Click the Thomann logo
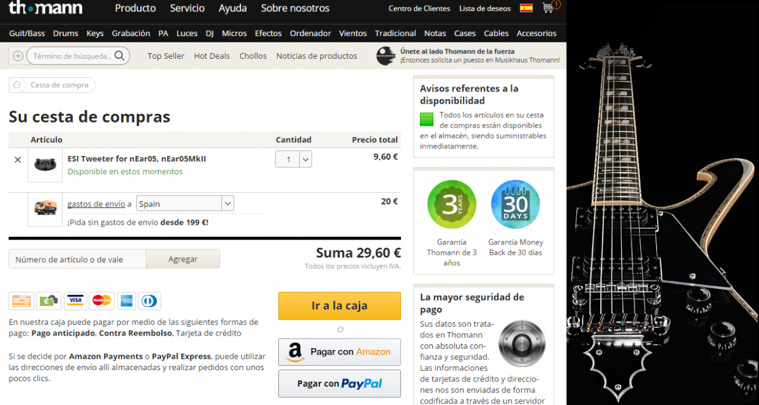759x405 pixels. (x=45, y=8)
